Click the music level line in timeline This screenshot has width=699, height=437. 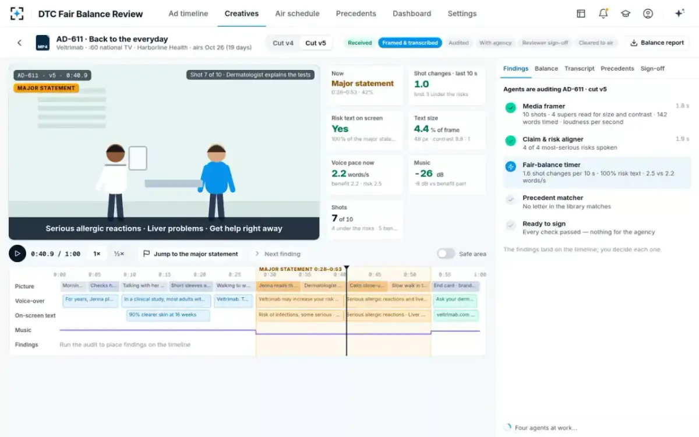click(270, 333)
